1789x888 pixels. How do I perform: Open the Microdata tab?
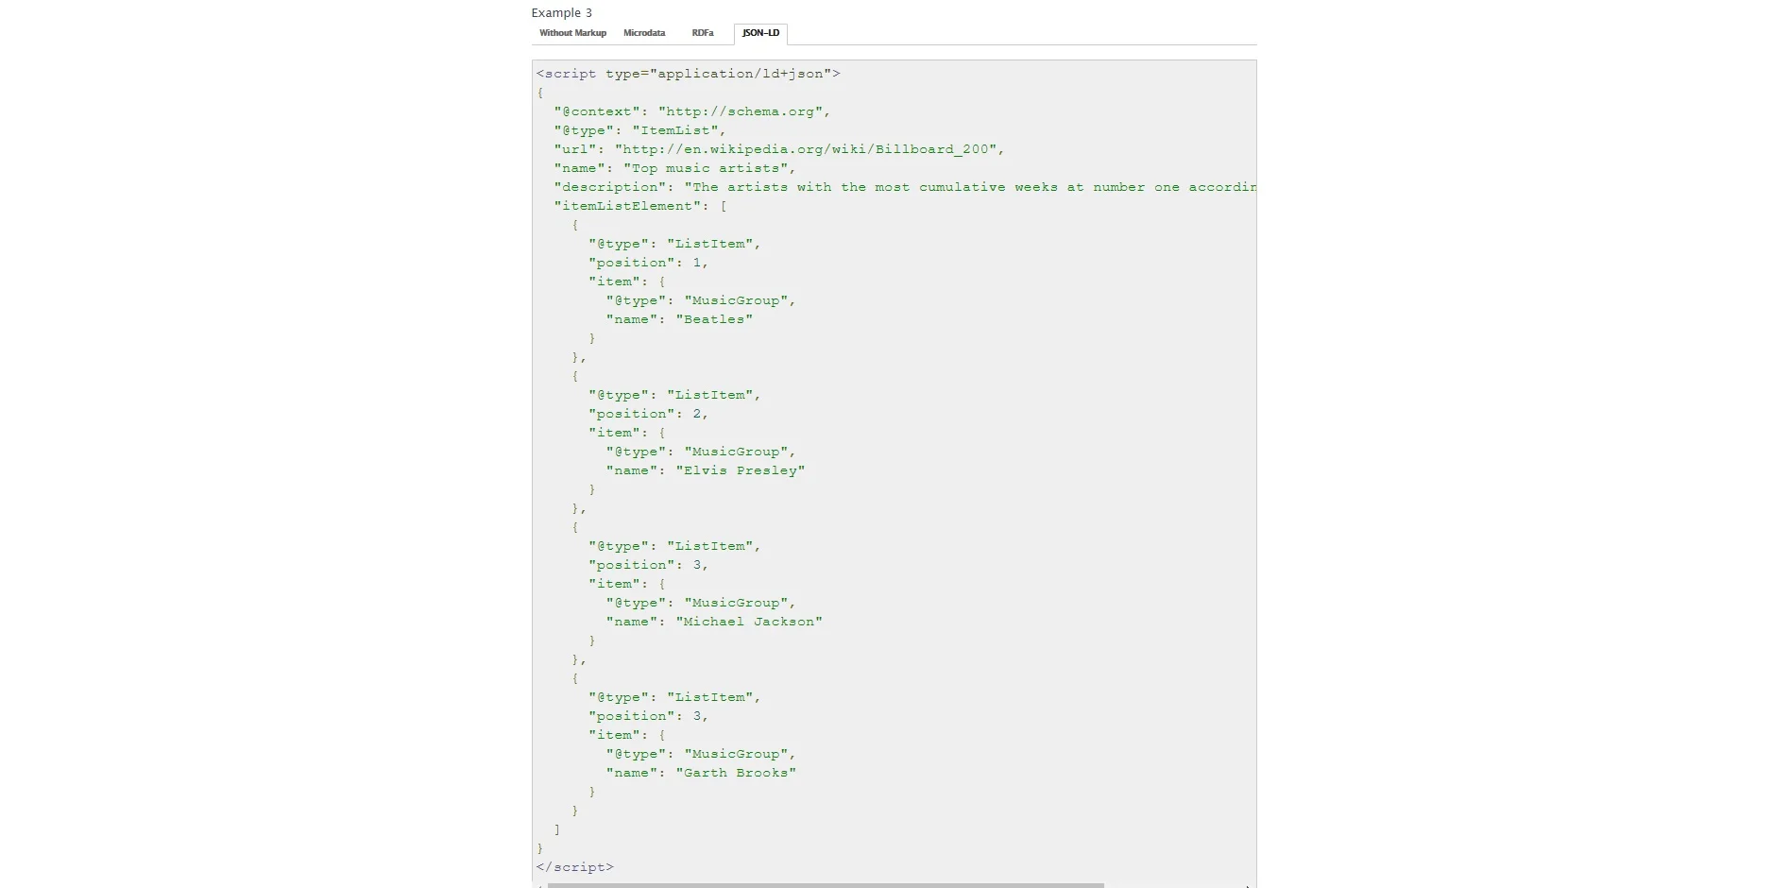click(x=644, y=33)
